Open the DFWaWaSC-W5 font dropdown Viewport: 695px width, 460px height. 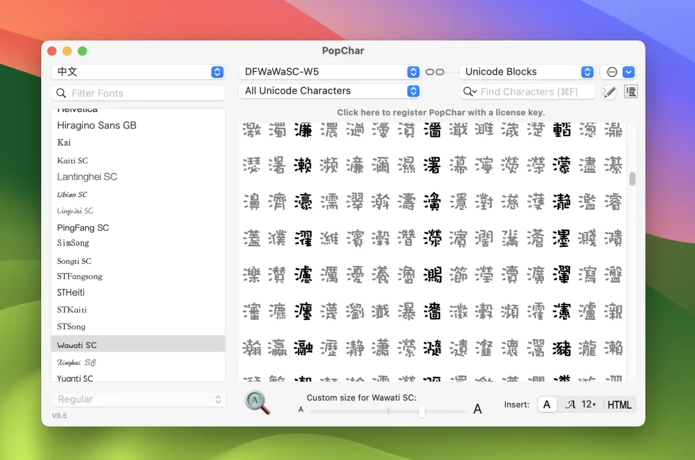pos(329,72)
